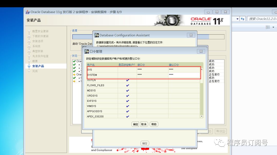277x155 pixels.
Task: Minimize the Oracle installer window
Action: tap(208, 12)
